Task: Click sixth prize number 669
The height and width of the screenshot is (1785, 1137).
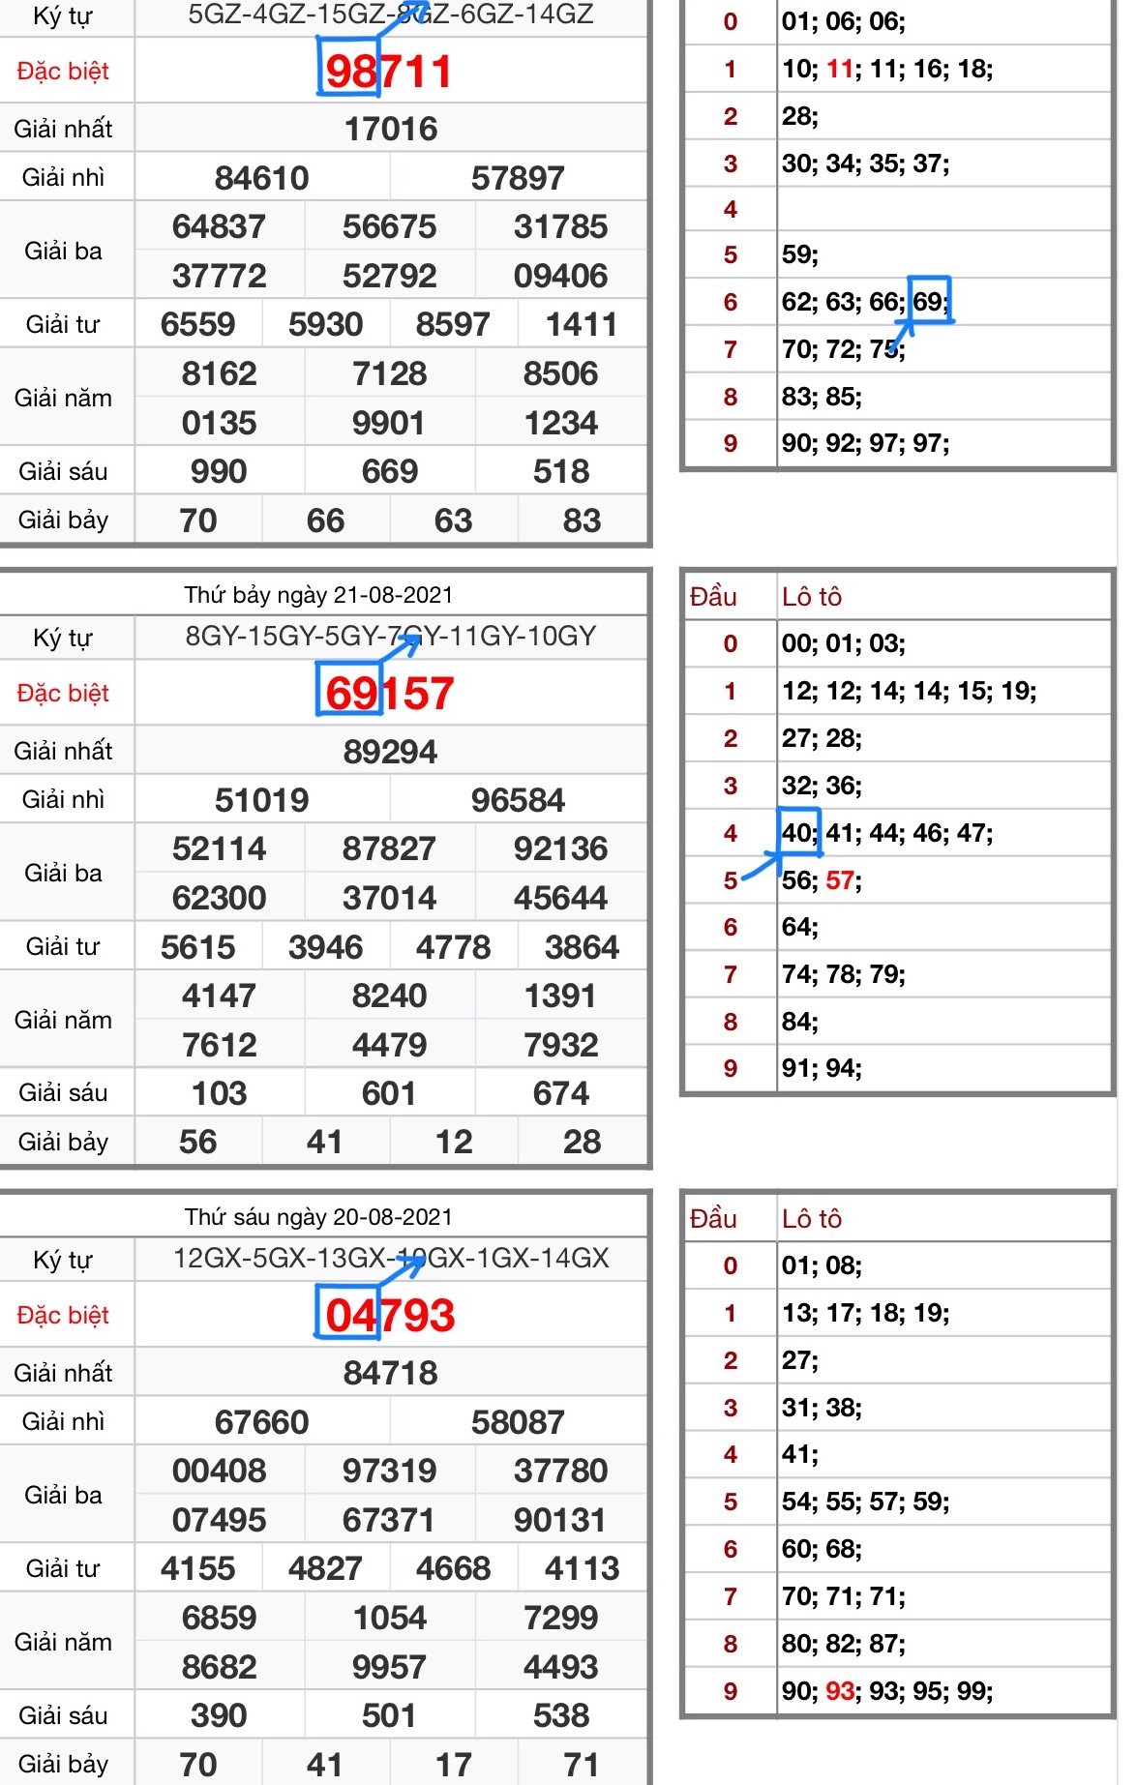Action: point(390,471)
